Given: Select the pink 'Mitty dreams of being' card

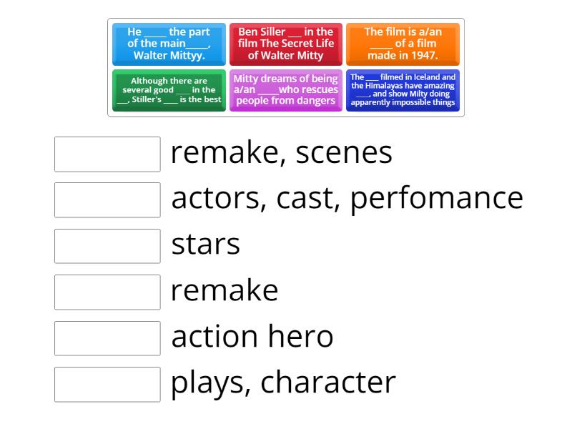Looking at the screenshot, I should pyautogui.click(x=285, y=89).
